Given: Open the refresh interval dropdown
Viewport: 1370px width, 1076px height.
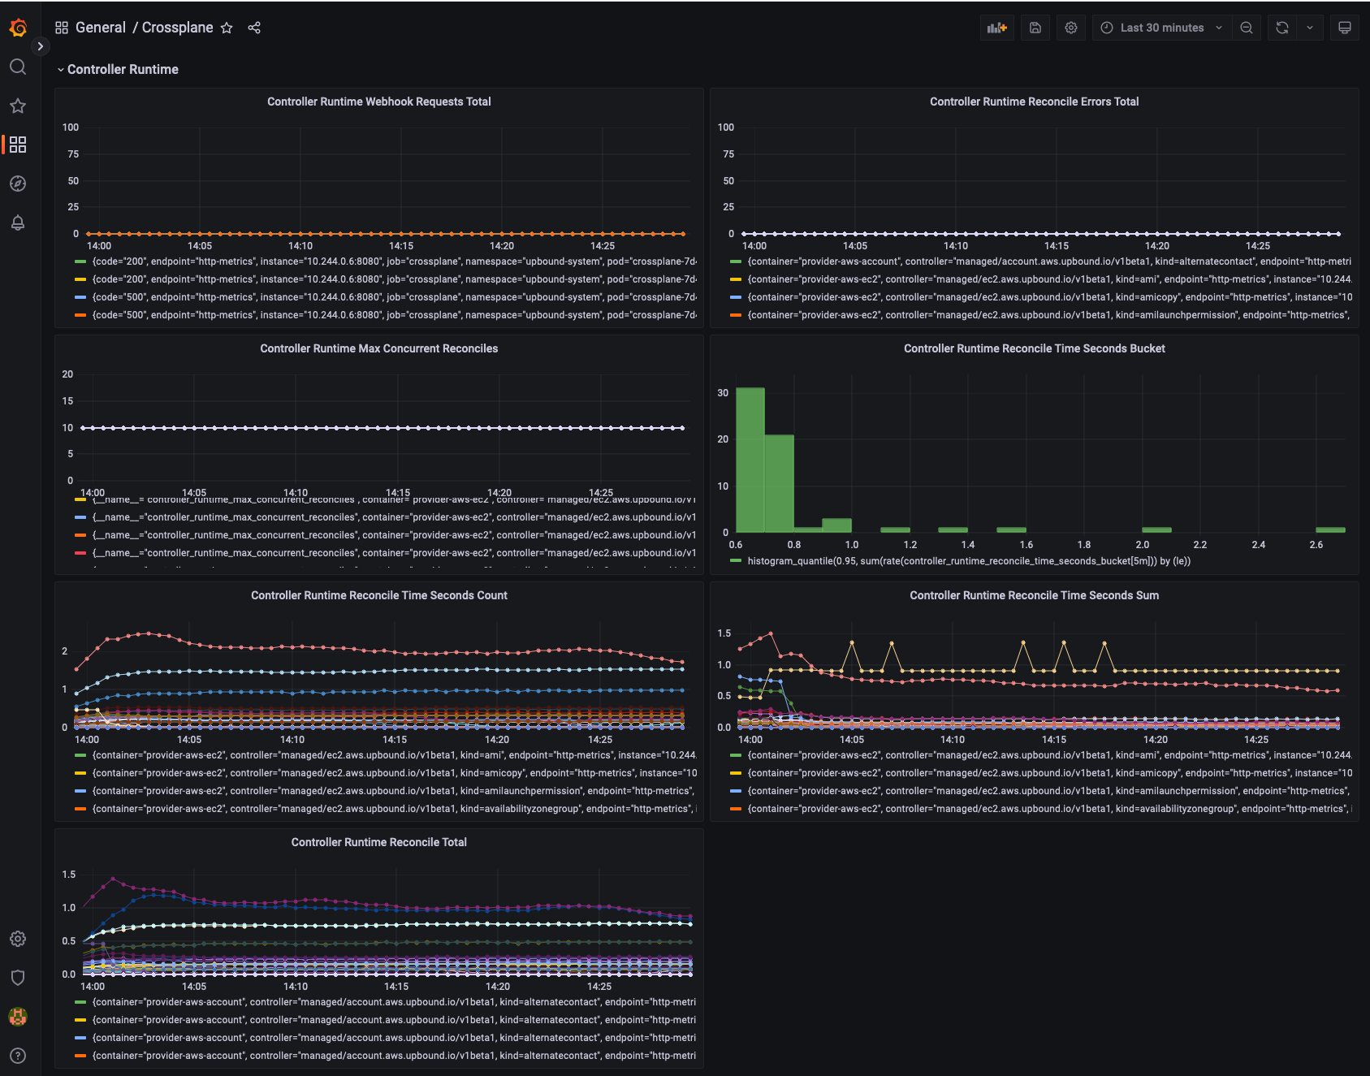Looking at the screenshot, I should click(x=1310, y=28).
